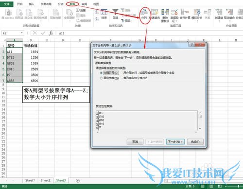Click Remove Duplicates (删除重复项) icon
The image size is (243, 189).
pyautogui.click(x=165, y=16)
